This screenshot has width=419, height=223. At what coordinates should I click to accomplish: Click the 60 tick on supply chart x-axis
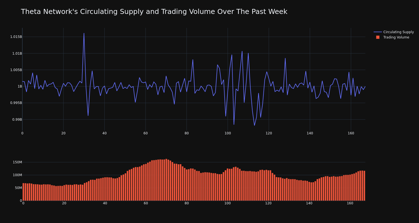pyautogui.click(x=146, y=133)
